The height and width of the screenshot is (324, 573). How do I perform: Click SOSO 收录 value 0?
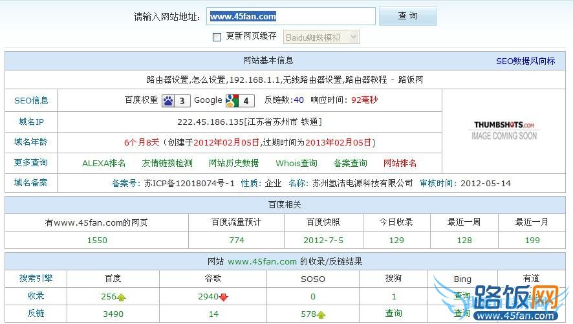tap(313, 297)
